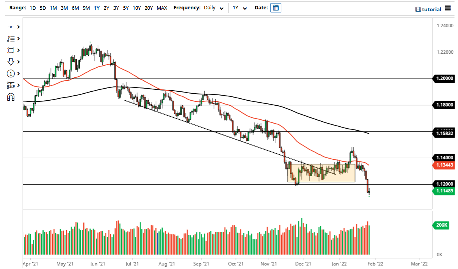Click the arrow annotation tool

[x=11, y=62]
